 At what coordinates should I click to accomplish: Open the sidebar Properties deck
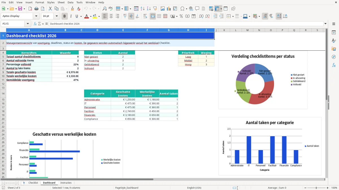coord(334,32)
